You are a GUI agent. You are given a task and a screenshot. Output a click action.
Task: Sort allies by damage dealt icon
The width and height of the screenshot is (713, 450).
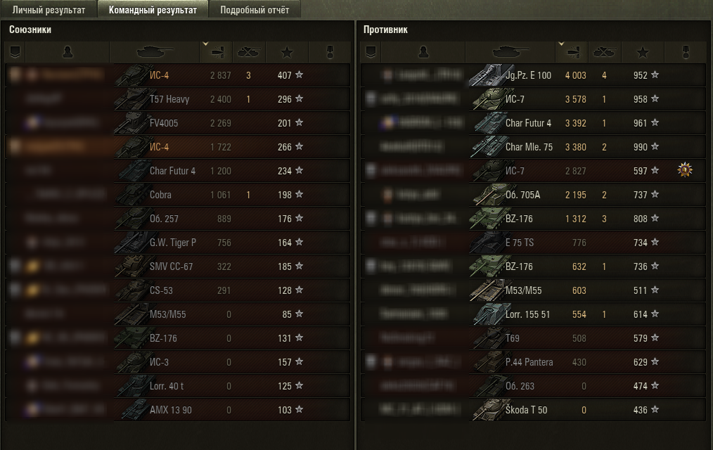click(x=217, y=52)
